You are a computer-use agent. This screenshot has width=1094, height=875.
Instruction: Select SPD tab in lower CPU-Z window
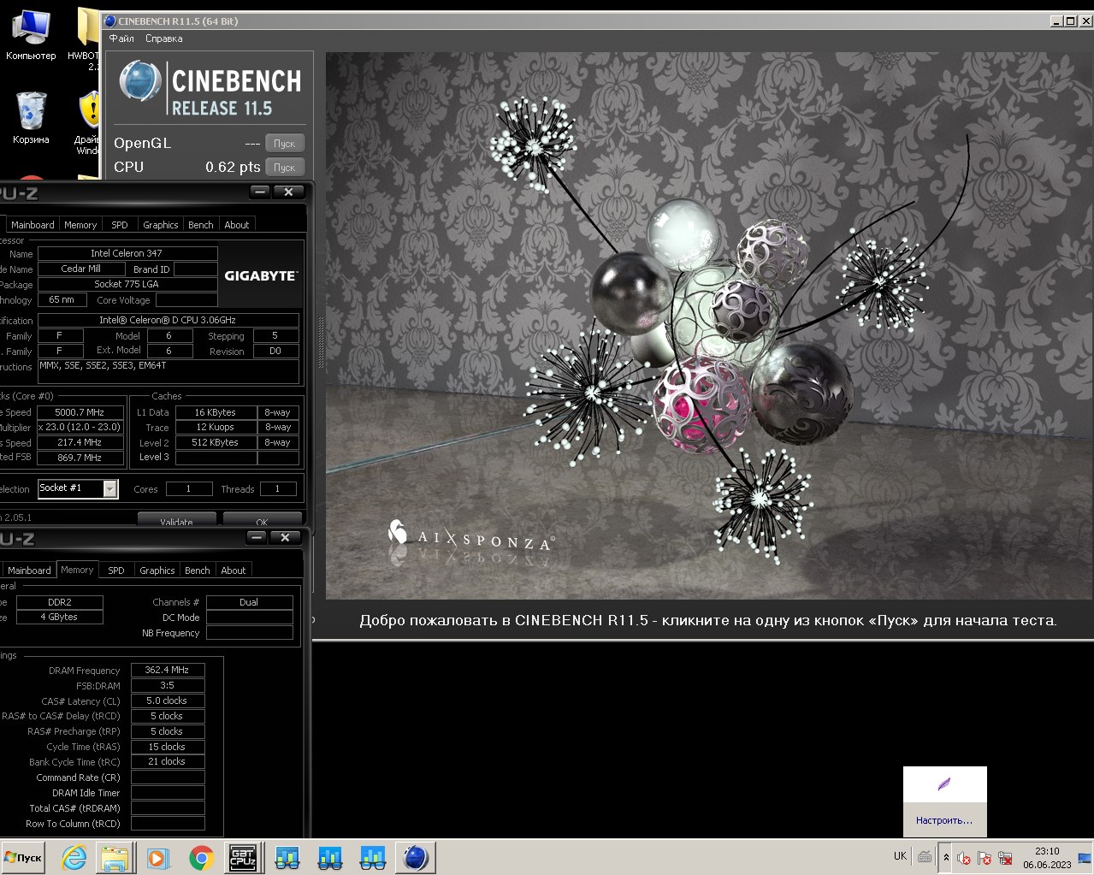pos(116,571)
